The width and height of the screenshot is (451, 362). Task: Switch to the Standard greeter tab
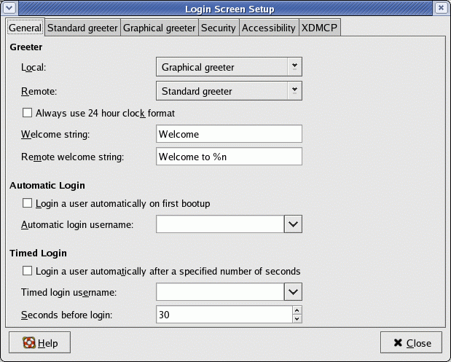tap(82, 28)
